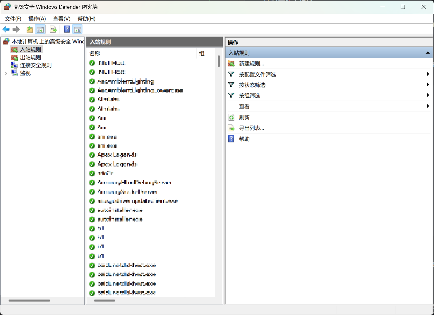
Task: Select the root node 本地计算机 上的高级安全
Action: coord(47,42)
